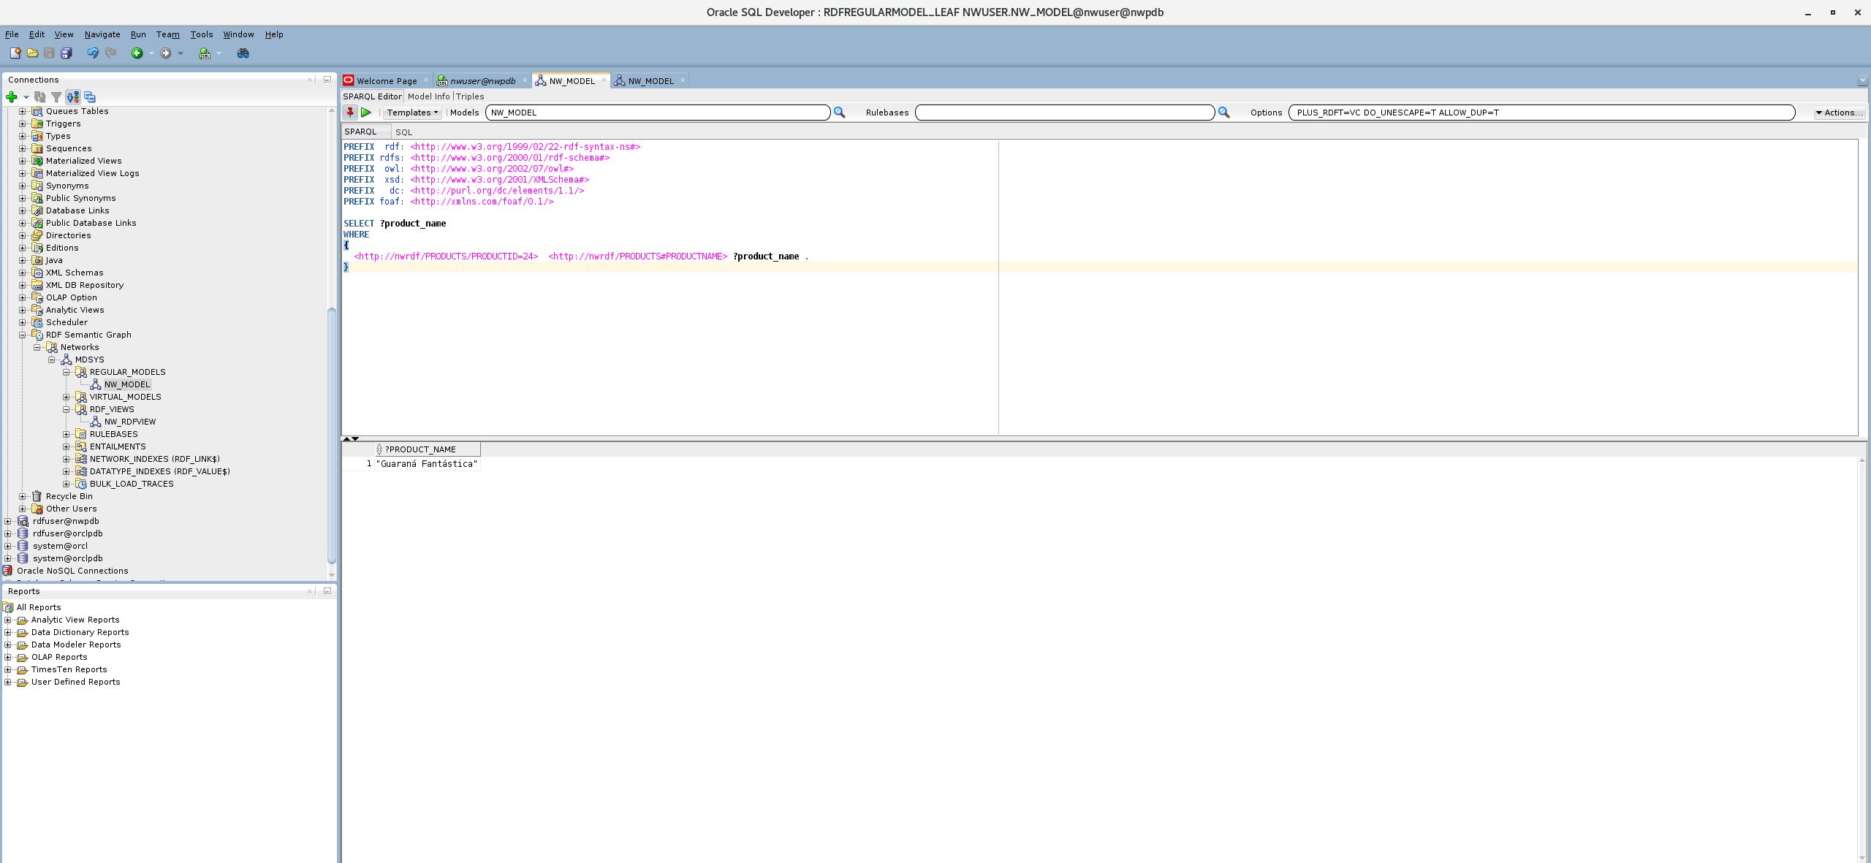
Task: Click the Save All toolbar icon
Action: [66, 53]
